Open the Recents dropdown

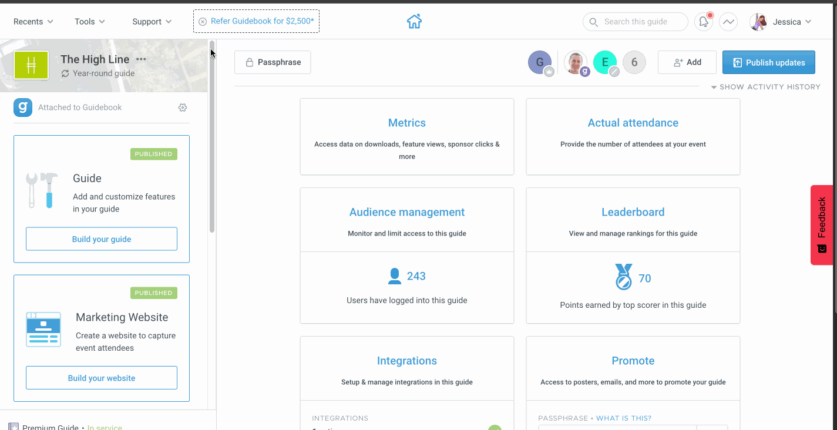pyautogui.click(x=33, y=22)
